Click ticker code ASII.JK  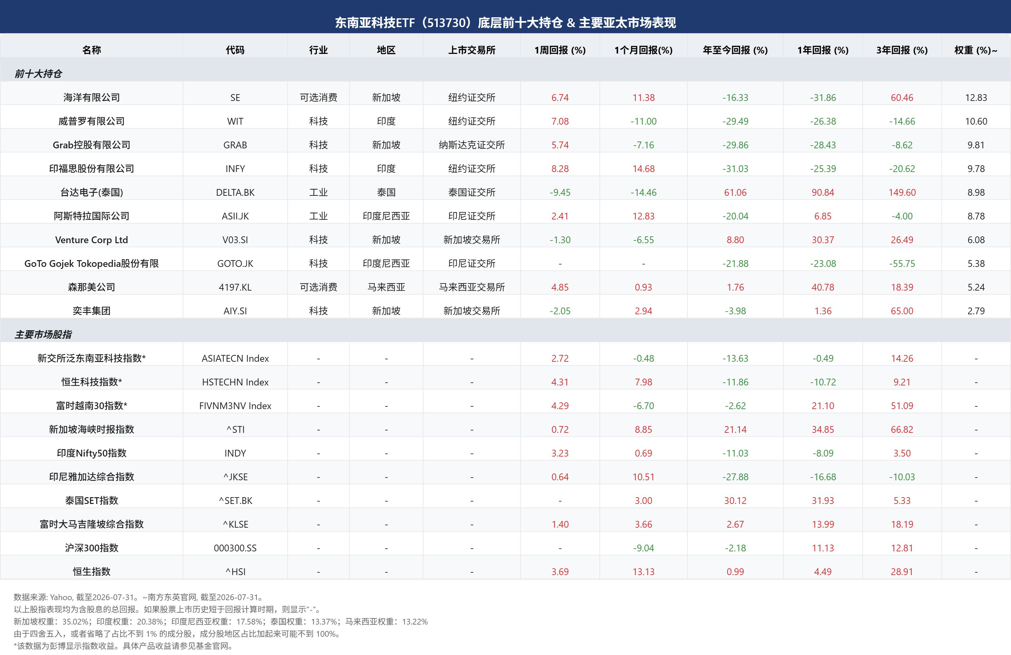pos(235,216)
